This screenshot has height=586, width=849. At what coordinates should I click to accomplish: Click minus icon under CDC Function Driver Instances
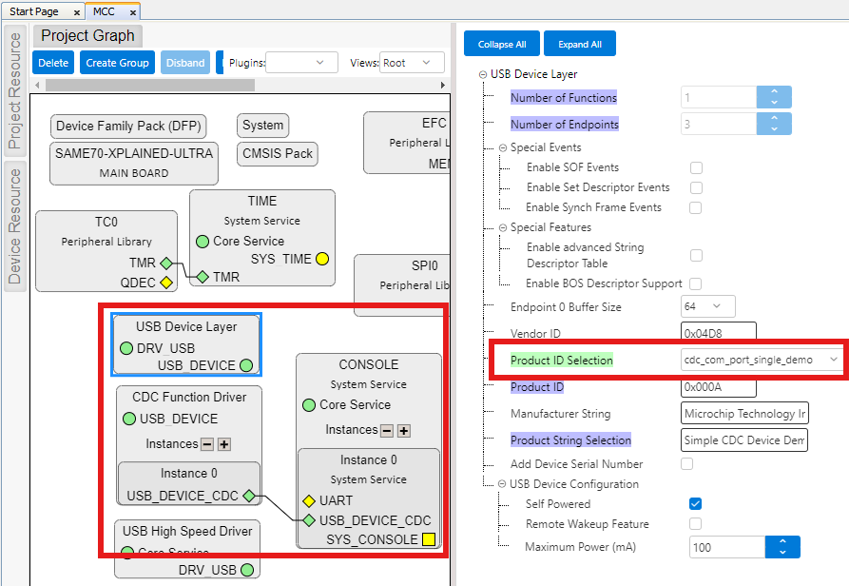tap(207, 444)
